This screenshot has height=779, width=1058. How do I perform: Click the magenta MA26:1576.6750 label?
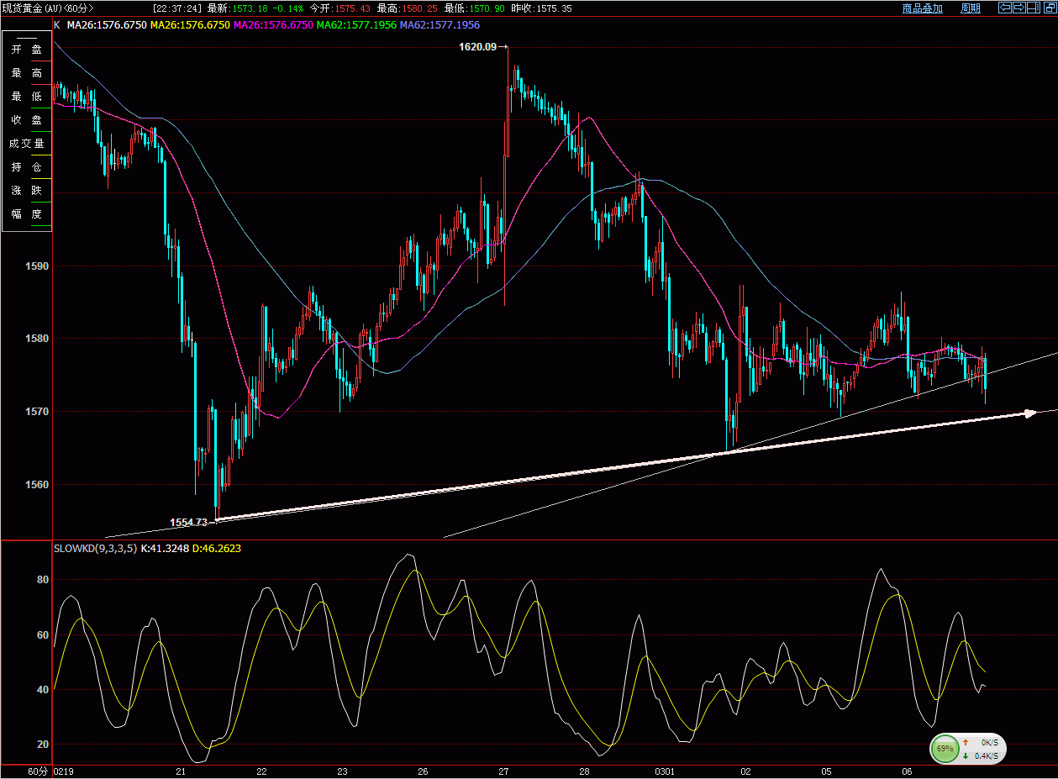[273, 25]
